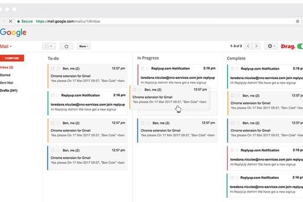Star the In Progress Replyup notification
Image resolution: width=303 pixels, height=202 pixels.
pyautogui.click(x=147, y=68)
